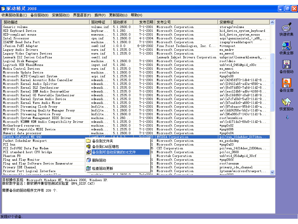Open the 帮助(H) menu
This screenshot has width=298, height=224.
coord(136,15)
